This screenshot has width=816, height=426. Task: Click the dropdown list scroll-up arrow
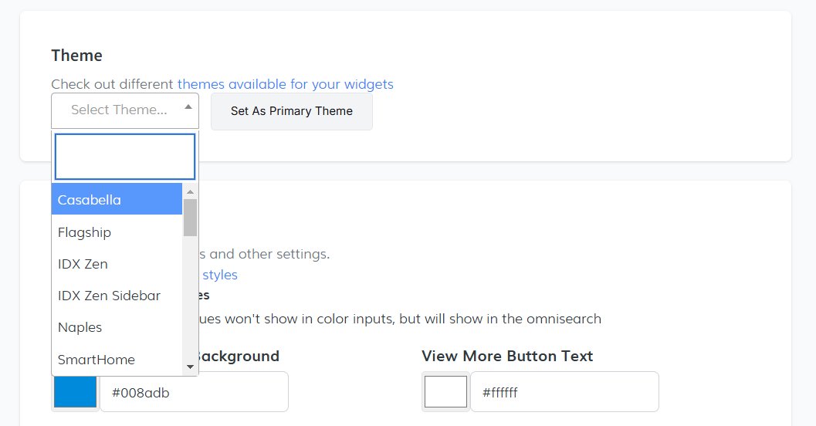click(190, 191)
